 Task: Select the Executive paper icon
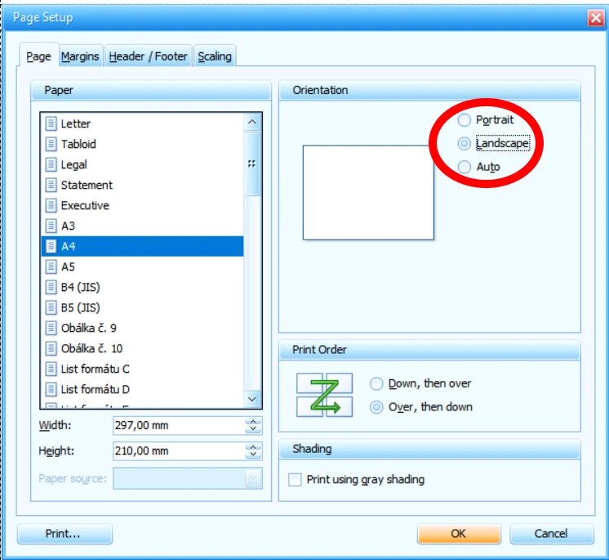coord(51,205)
